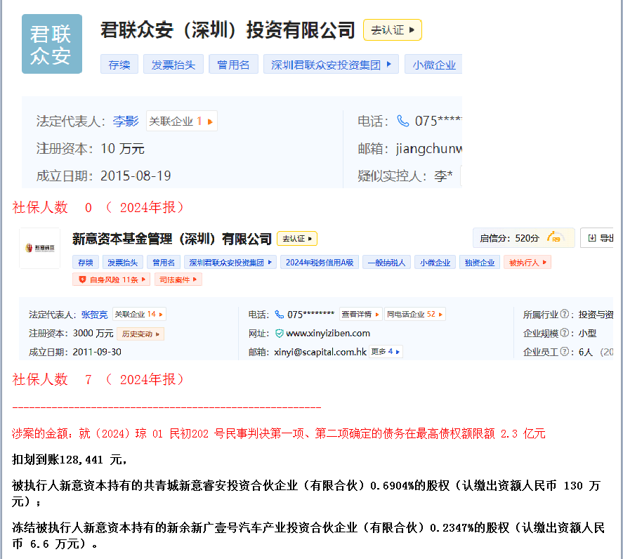Select the 存续 tag under 君联众安
Screen dimensions: 623x559
119,65
